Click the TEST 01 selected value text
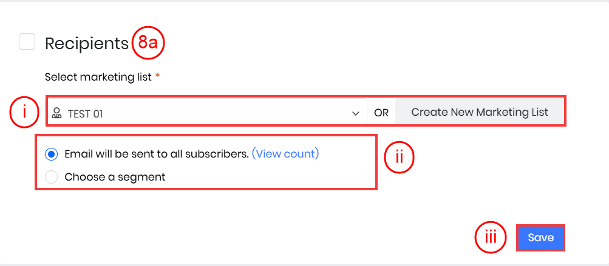 [x=85, y=113]
